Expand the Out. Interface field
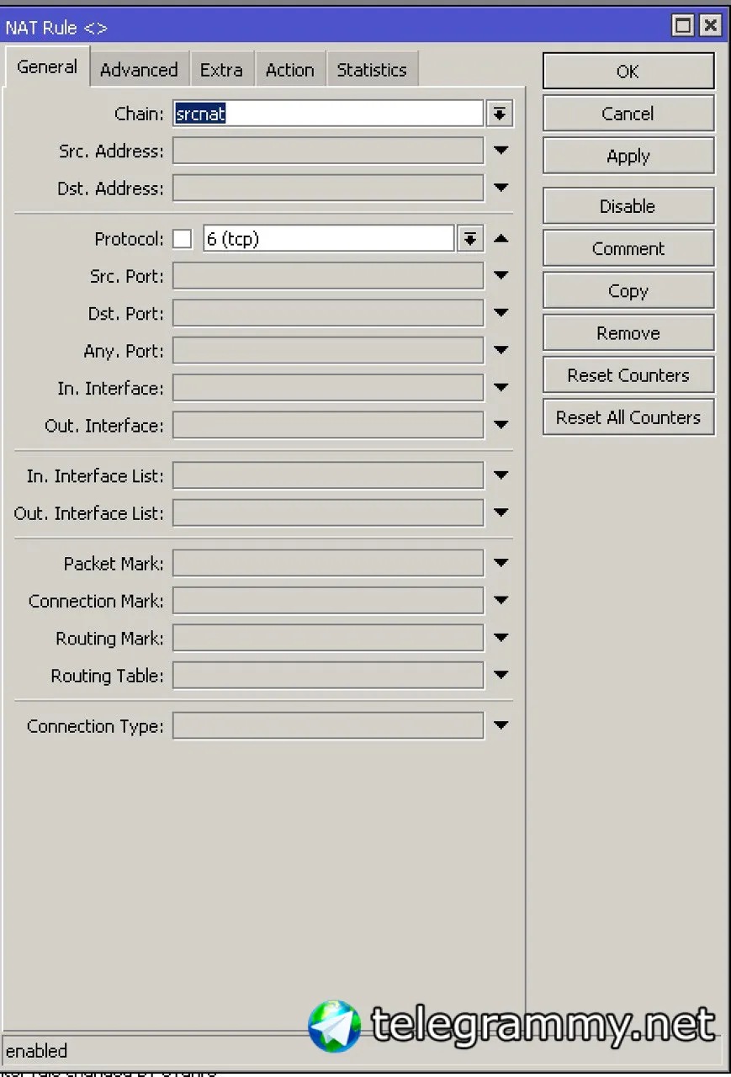The width and height of the screenshot is (731, 1077). [501, 425]
